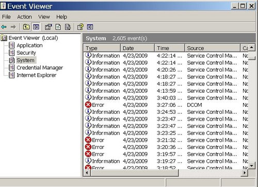Select the System log
Image resolution: width=258 pixels, height=187 pixels.
click(x=25, y=60)
